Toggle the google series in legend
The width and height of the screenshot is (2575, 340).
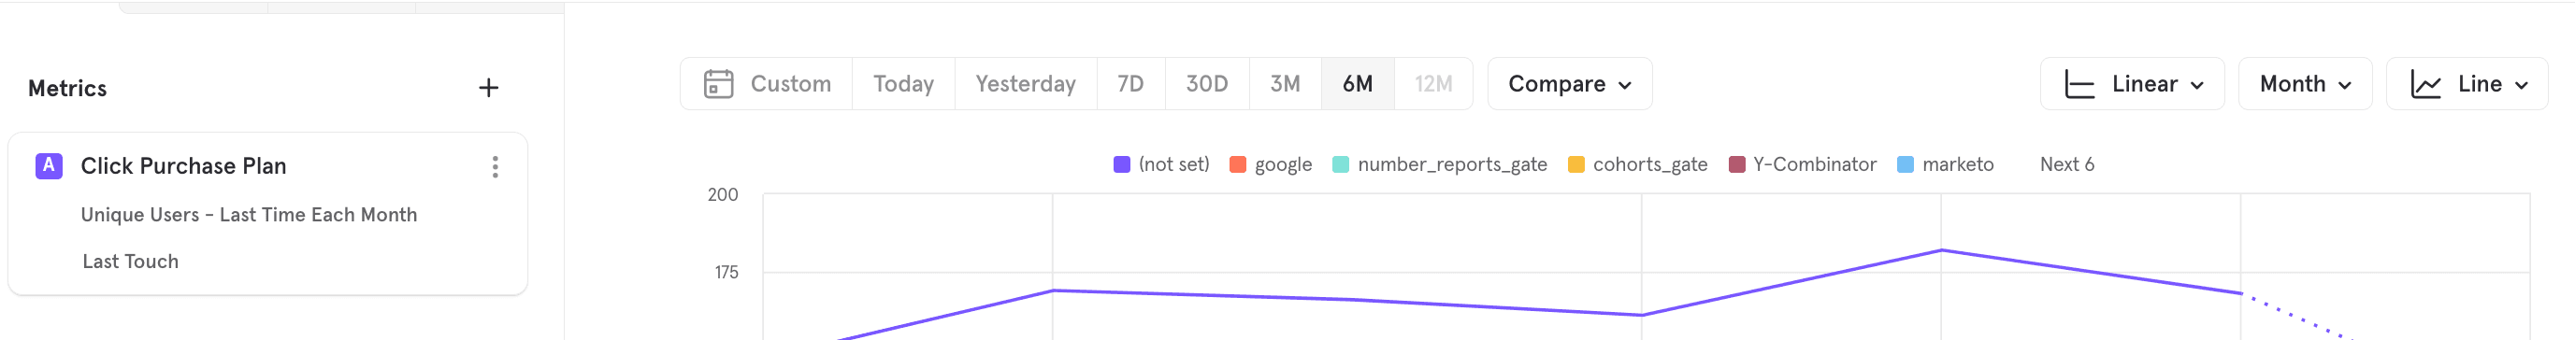pos(1271,165)
